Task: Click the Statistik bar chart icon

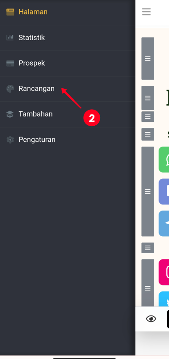Action: point(10,37)
